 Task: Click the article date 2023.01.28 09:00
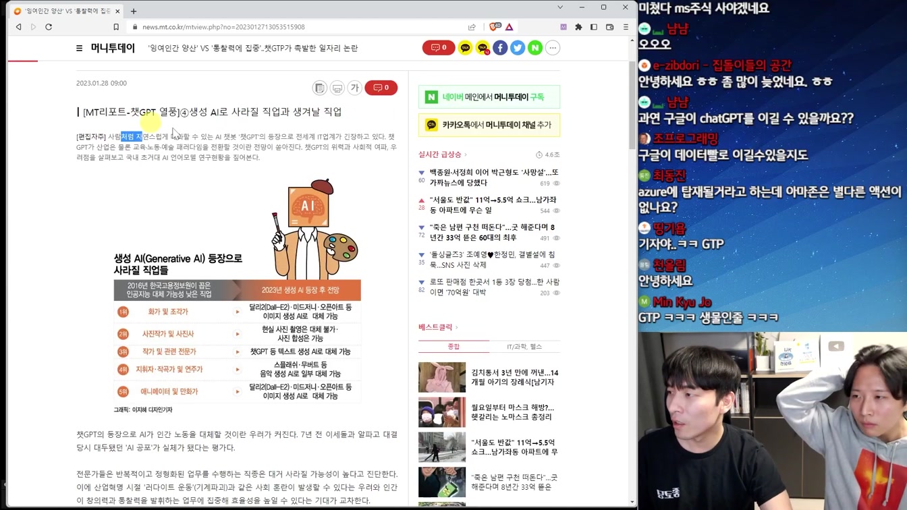tap(101, 83)
